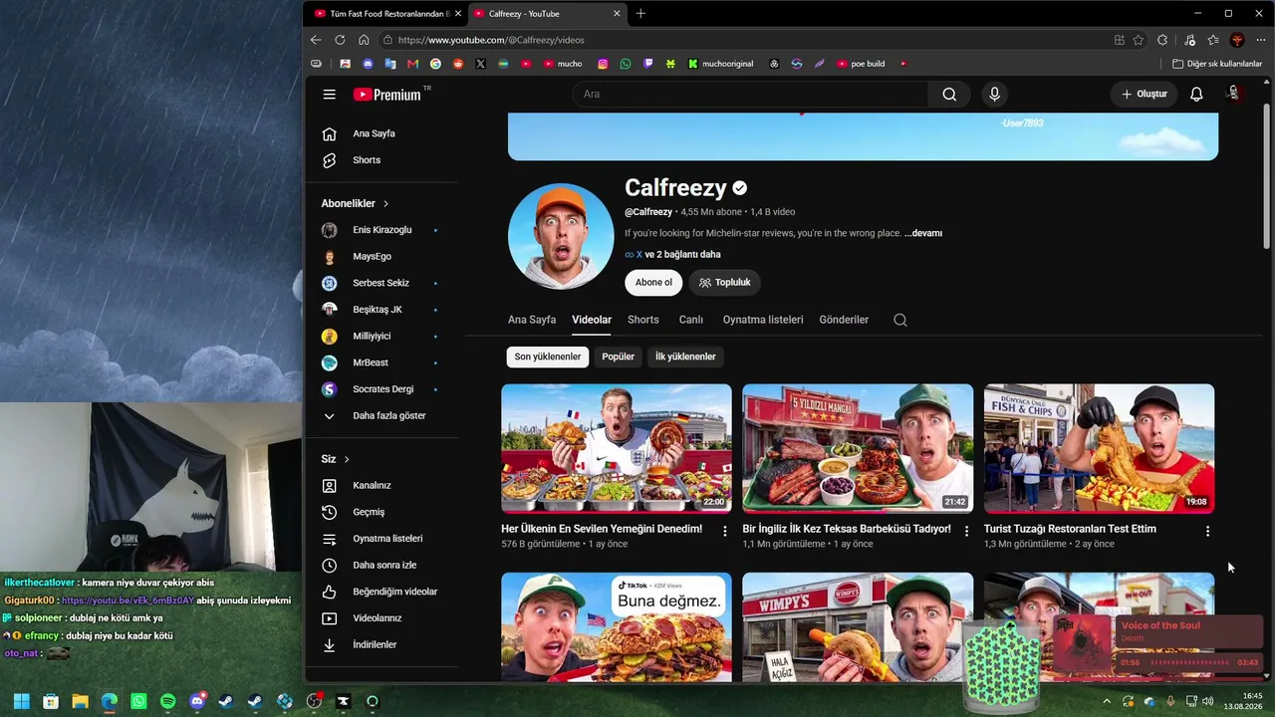Switch to the 'Canlı' channel tab

(x=691, y=320)
